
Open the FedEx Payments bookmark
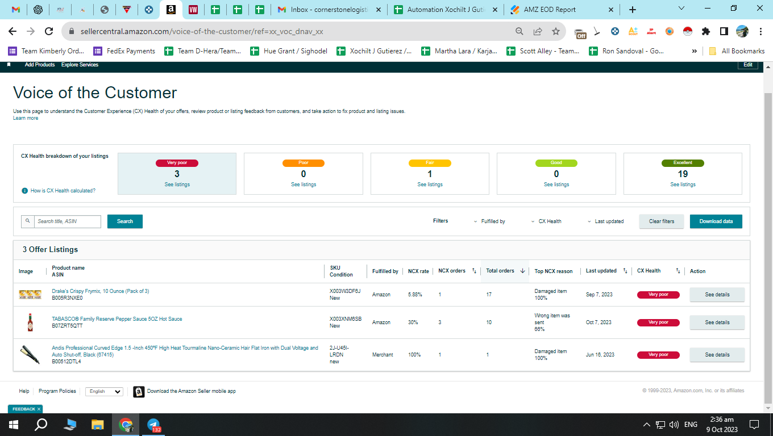pos(124,51)
